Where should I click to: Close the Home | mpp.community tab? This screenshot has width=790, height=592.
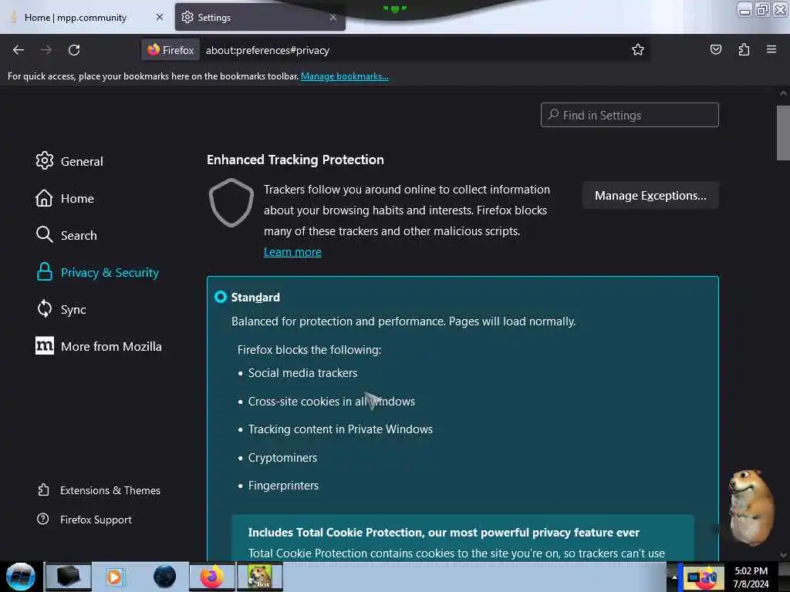tap(160, 17)
